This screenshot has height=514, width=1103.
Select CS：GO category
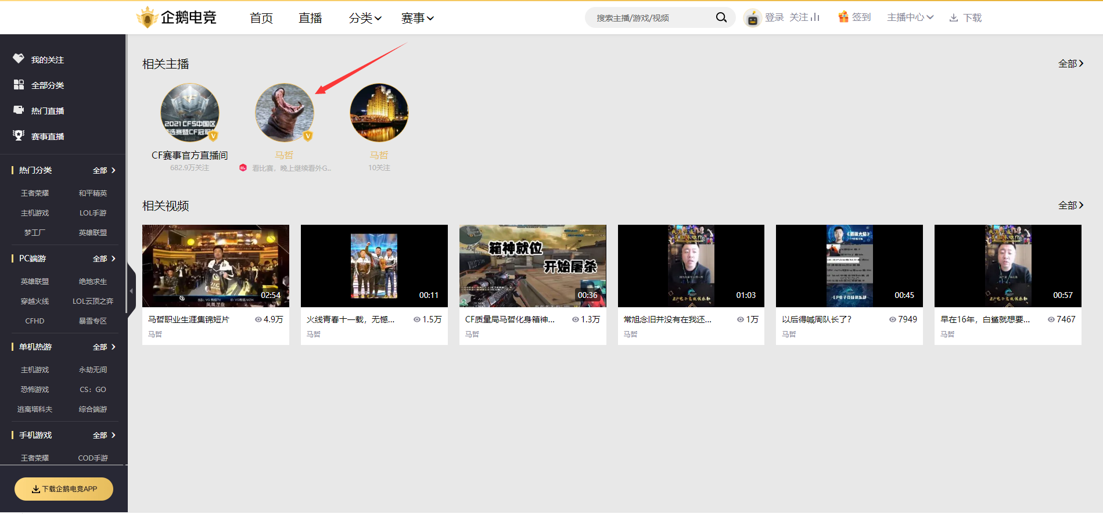tap(93, 390)
